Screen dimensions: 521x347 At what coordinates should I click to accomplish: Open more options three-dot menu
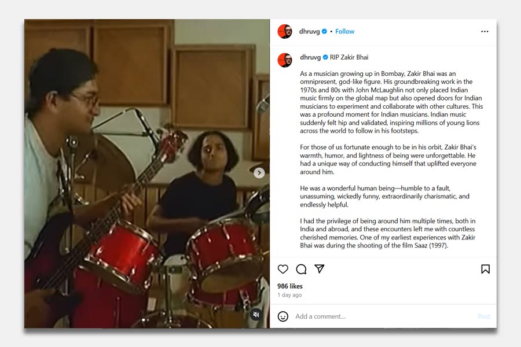(485, 32)
